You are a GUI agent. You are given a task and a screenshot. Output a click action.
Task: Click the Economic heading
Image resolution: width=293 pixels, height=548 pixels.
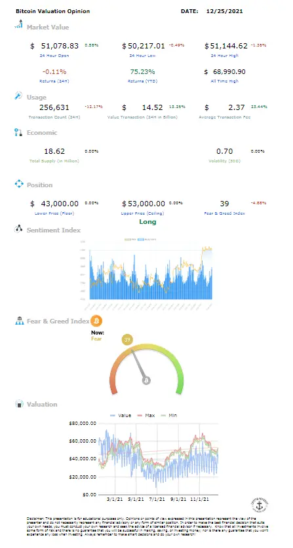tap(42, 132)
